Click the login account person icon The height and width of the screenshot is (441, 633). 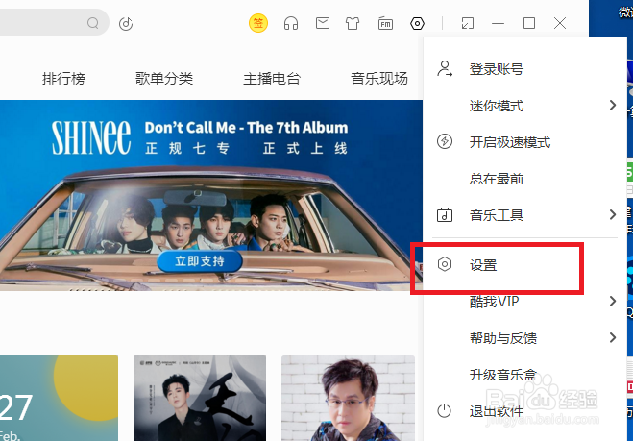(x=445, y=69)
